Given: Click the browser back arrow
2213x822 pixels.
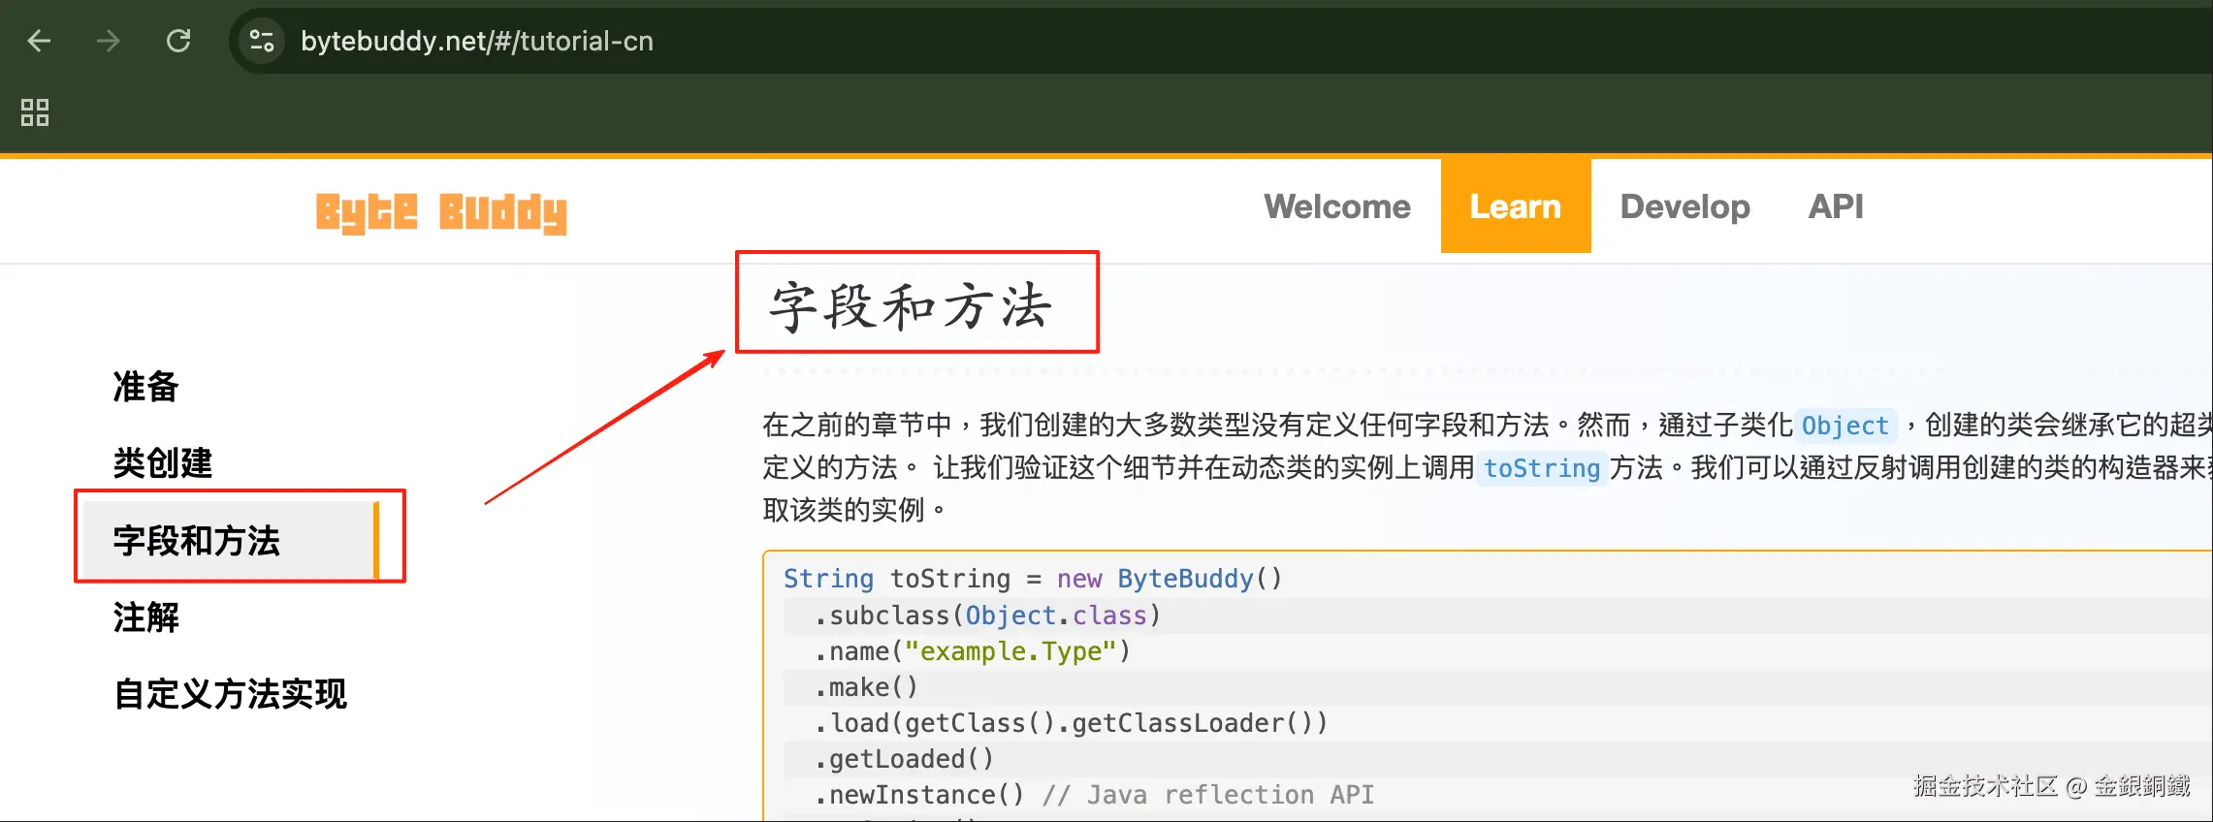Looking at the screenshot, I should pyautogui.click(x=39, y=41).
